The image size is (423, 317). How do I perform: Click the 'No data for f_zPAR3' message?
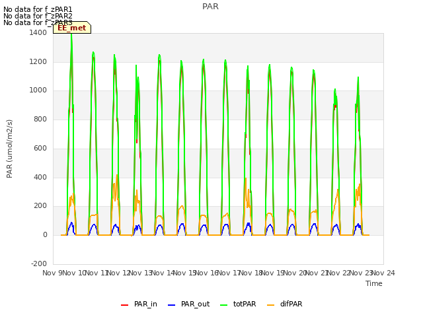38,22
